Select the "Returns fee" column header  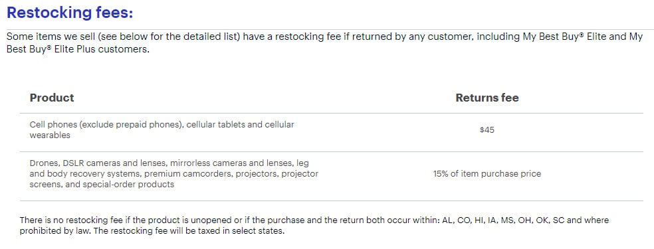click(x=487, y=98)
